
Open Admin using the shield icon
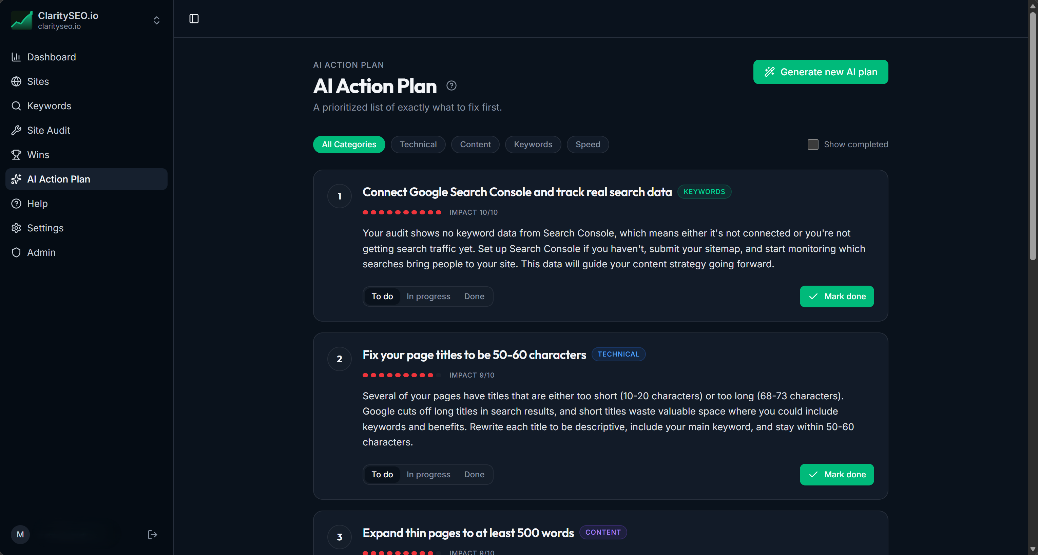click(16, 252)
